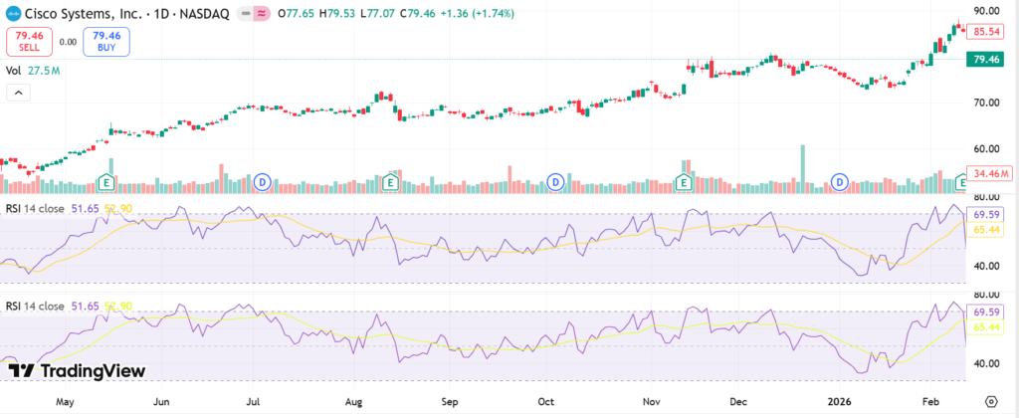Open the dividend marker near October
1019x418 pixels.
(556, 181)
